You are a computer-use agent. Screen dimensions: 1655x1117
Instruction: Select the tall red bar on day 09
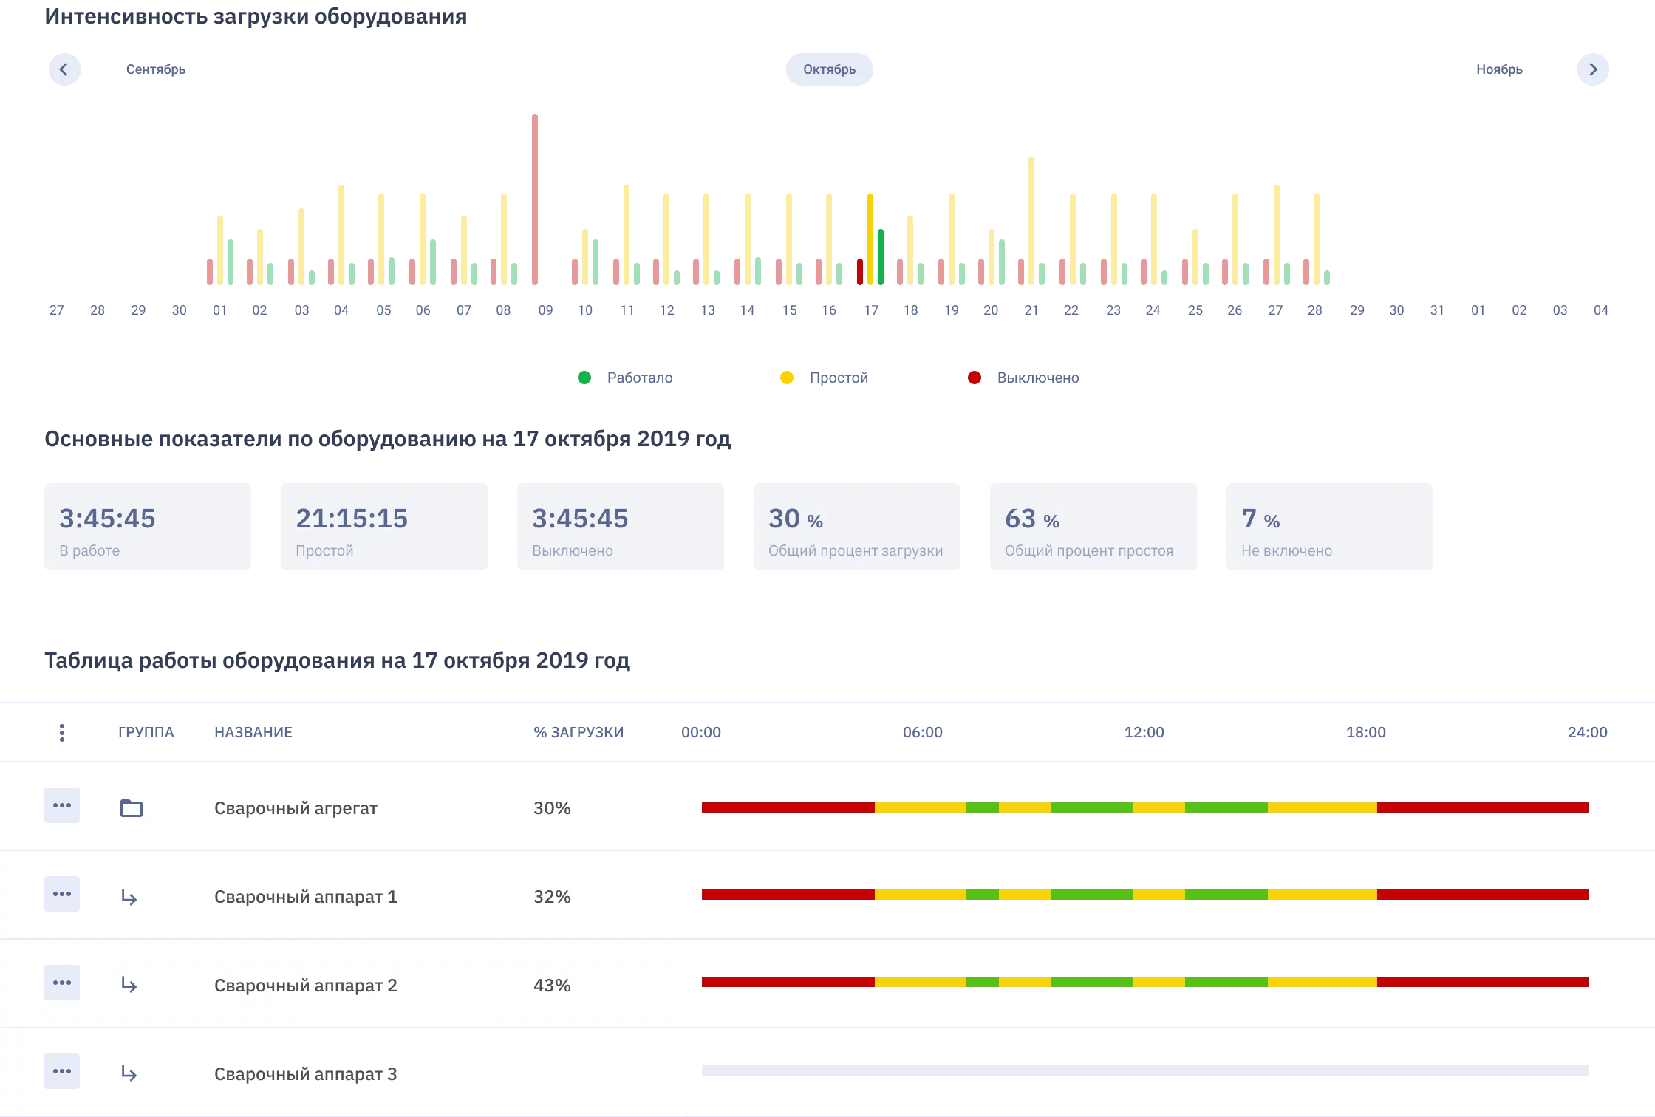tap(535, 199)
